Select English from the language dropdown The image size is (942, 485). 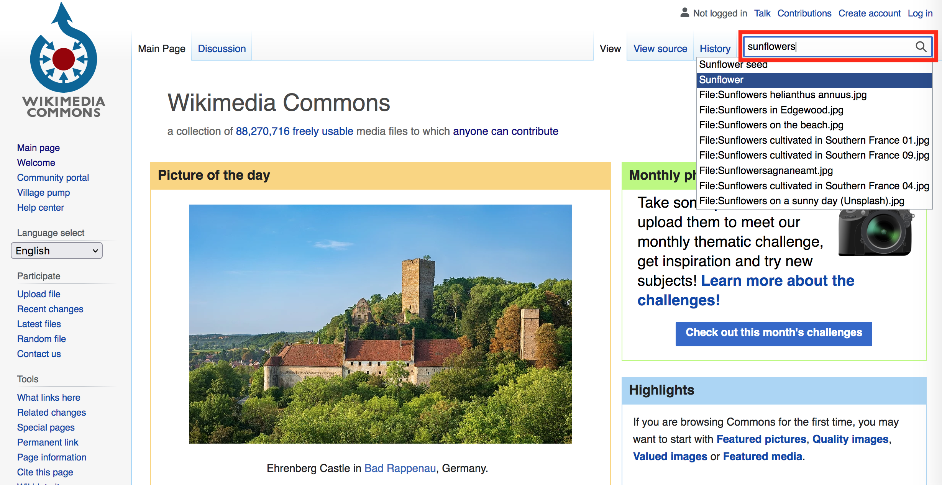pos(55,251)
